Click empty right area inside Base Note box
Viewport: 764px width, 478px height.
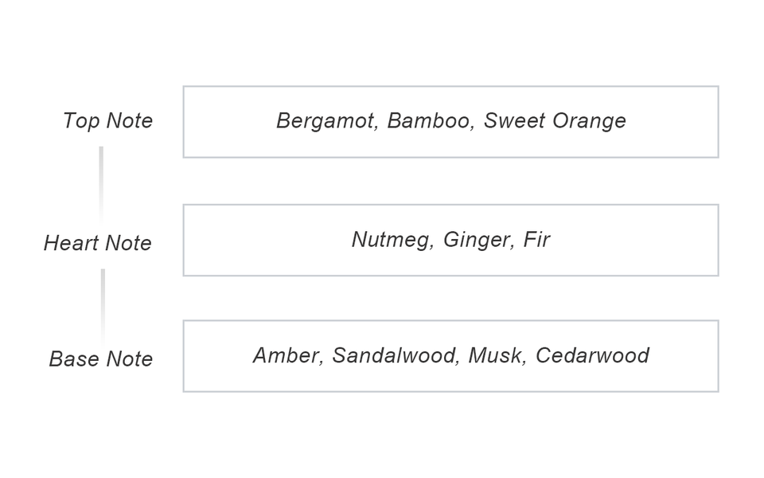point(684,356)
